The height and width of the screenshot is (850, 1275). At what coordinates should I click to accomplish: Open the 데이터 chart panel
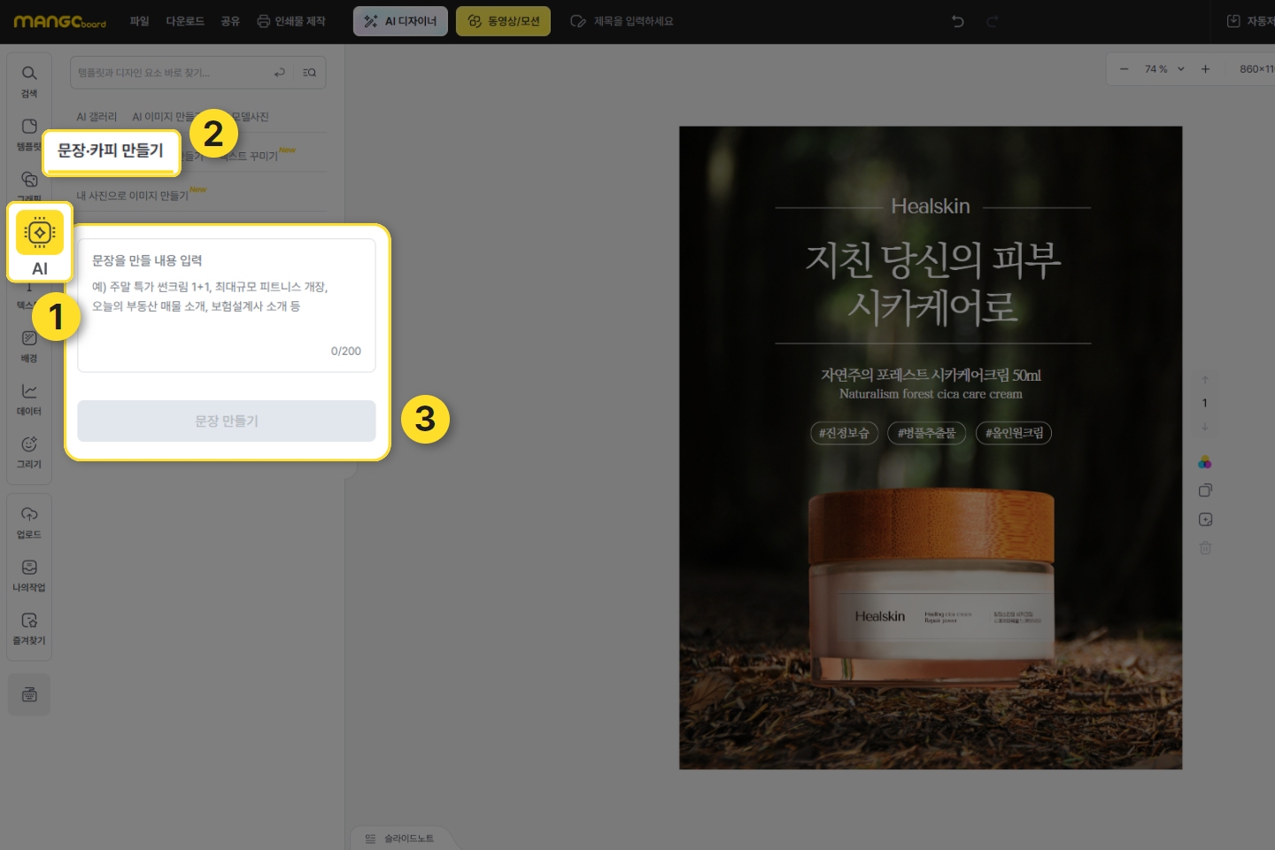pos(29,399)
